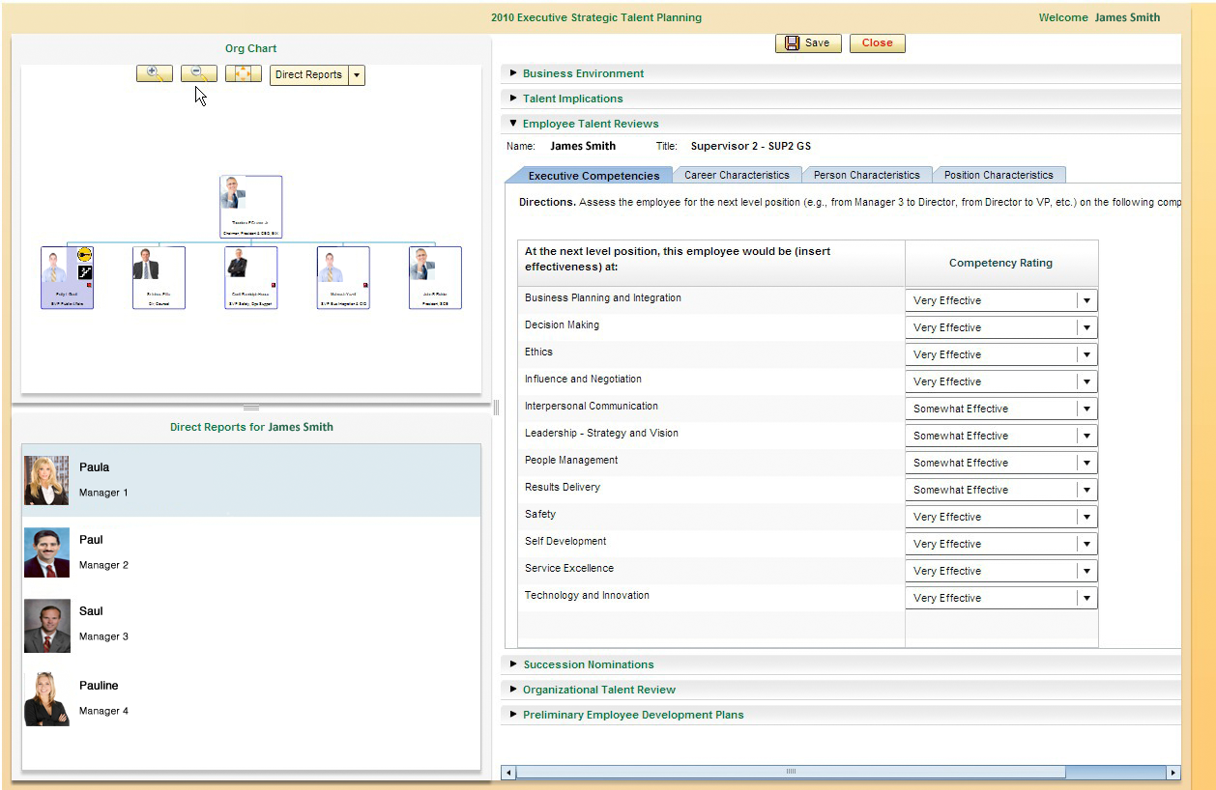Screen dimensions: 1216x790
Task: Open Ethics competency rating dropdown
Action: point(1086,355)
